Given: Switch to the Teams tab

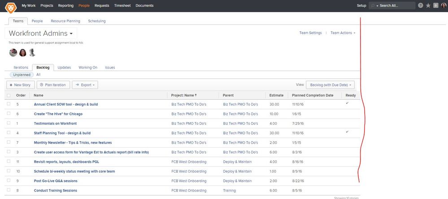Looking at the screenshot, I should point(18,21).
